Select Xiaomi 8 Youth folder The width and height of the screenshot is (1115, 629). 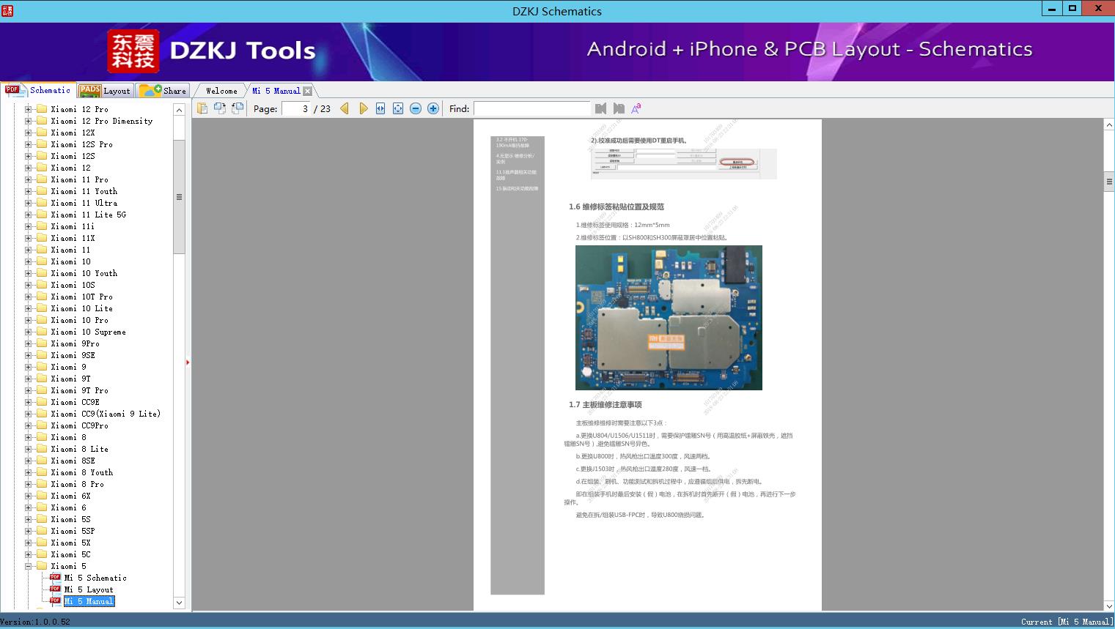(81, 472)
